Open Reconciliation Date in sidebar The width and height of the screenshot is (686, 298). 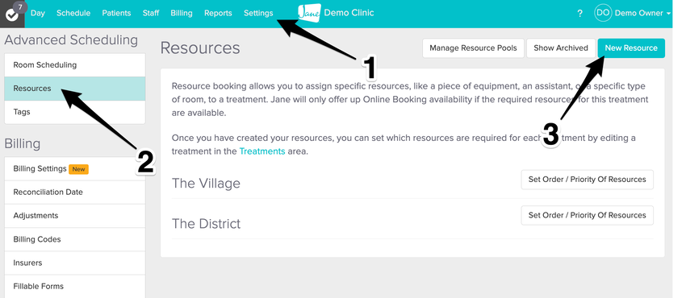75,192
